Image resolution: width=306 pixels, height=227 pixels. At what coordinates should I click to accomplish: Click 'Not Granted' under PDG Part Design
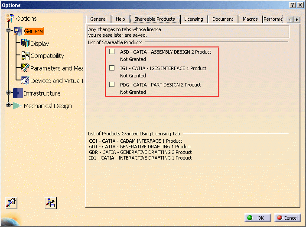click(x=133, y=92)
